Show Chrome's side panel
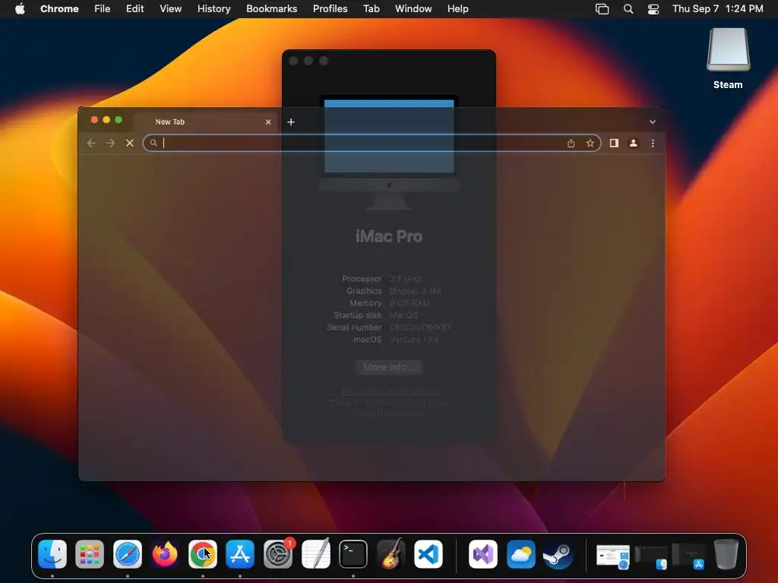This screenshot has height=583, width=778. click(614, 143)
